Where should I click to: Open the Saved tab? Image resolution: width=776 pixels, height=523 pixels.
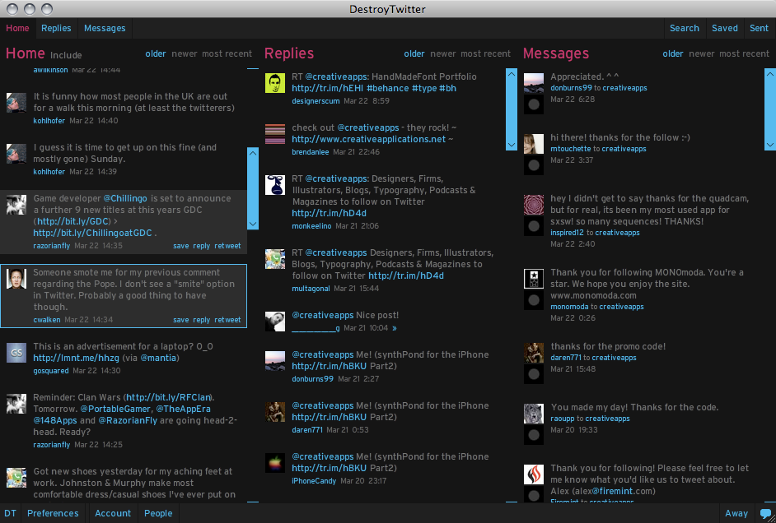point(724,28)
